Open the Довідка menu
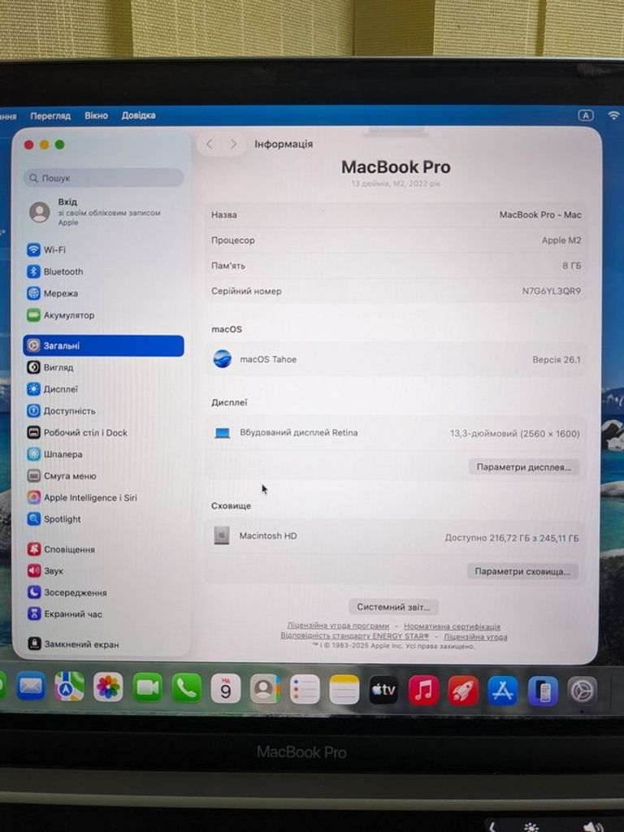Viewport: 624px width, 832px height. coord(138,115)
